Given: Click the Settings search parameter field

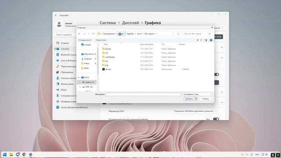Looking at the screenshot, I should (65, 35).
